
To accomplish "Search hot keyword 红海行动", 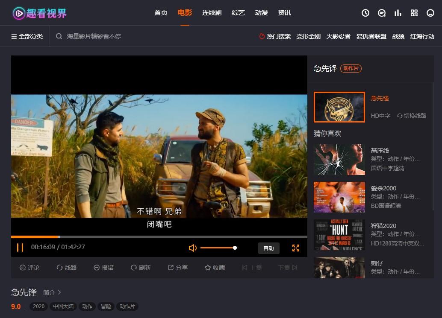I will (422, 36).
